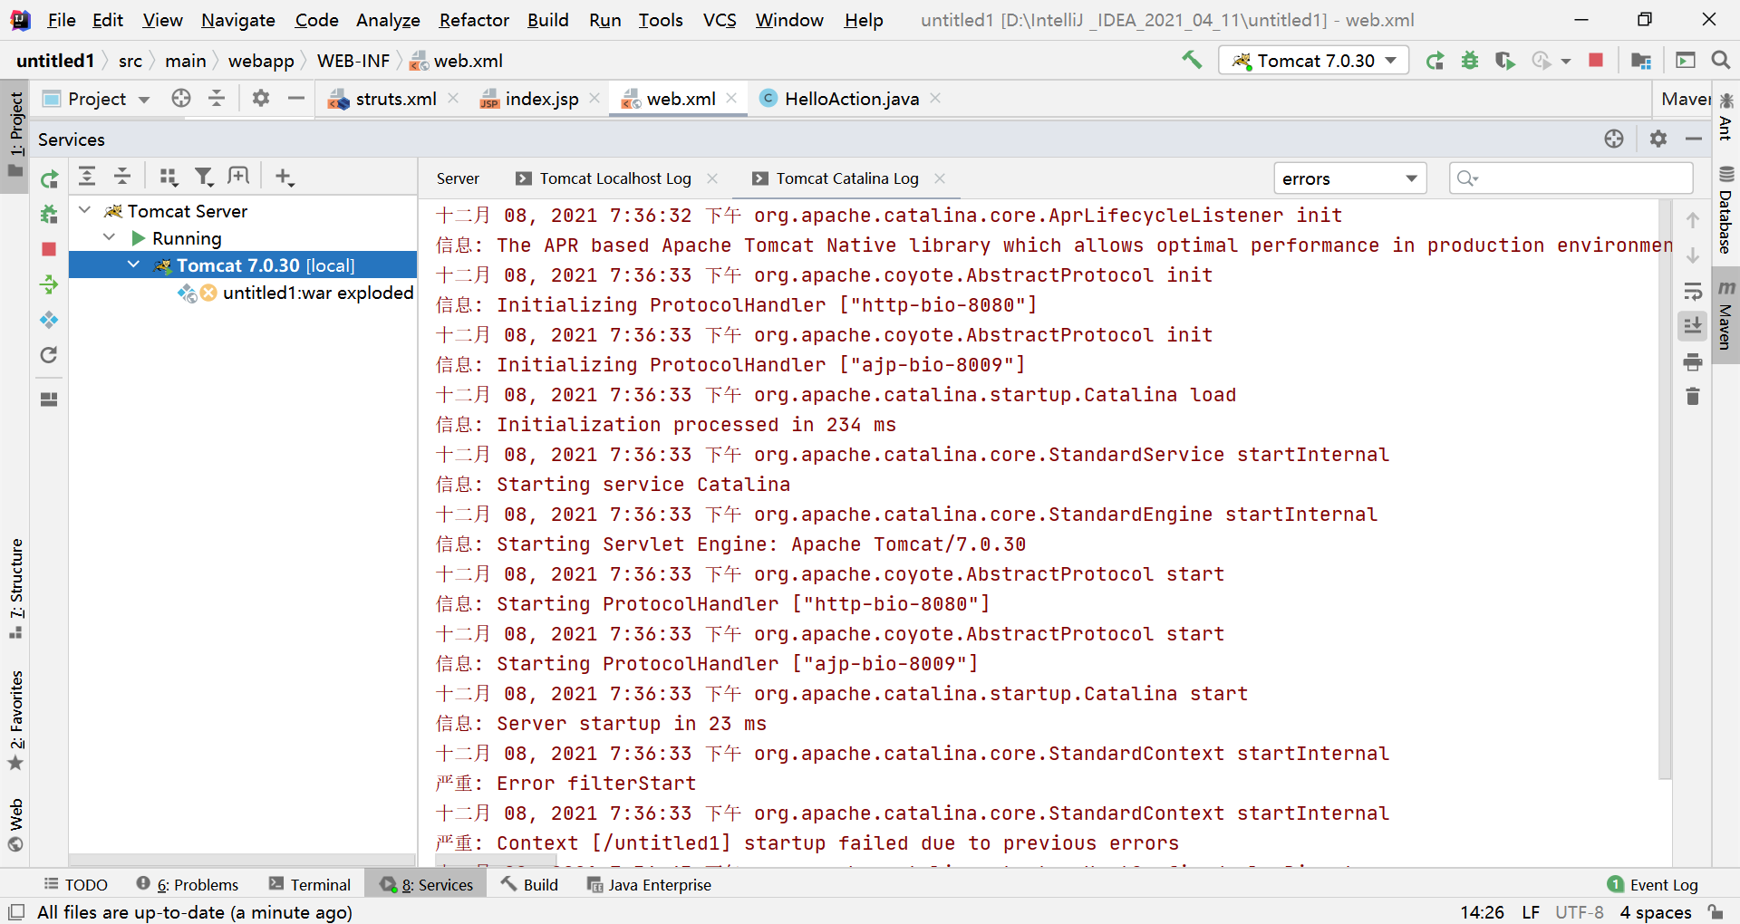The image size is (1740, 924).
Task: Select untitled1:war exploded artifact
Action: [295, 293]
